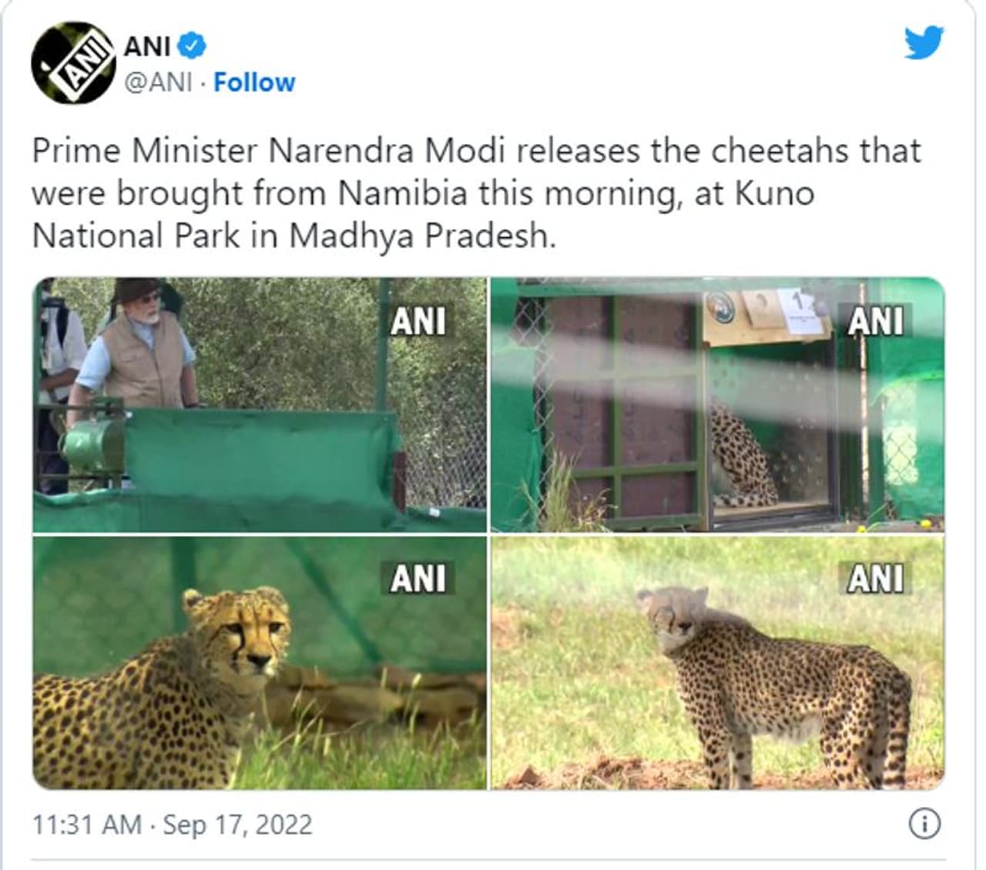Screen dimensions: 986x870
Task: Click the "Kuno" word in tweet text
Action: [x=774, y=192]
